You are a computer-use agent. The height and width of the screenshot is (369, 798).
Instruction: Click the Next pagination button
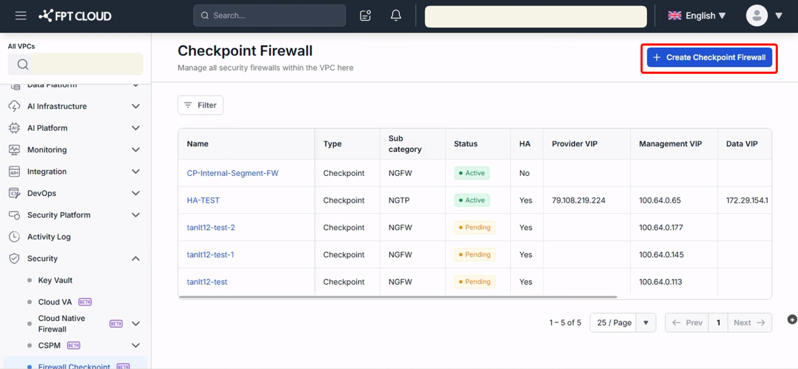coord(750,323)
